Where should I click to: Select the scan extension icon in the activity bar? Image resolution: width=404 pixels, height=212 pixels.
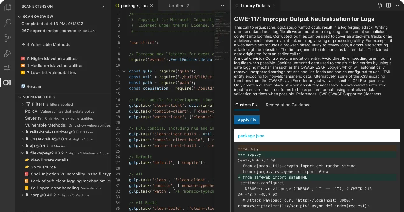pyautogui.click(x=7, y=83)
